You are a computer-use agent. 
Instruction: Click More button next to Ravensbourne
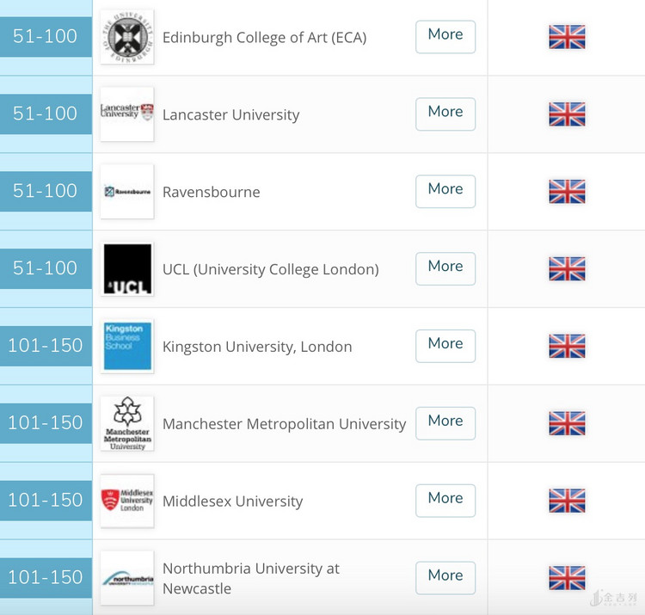coord(445,191)
